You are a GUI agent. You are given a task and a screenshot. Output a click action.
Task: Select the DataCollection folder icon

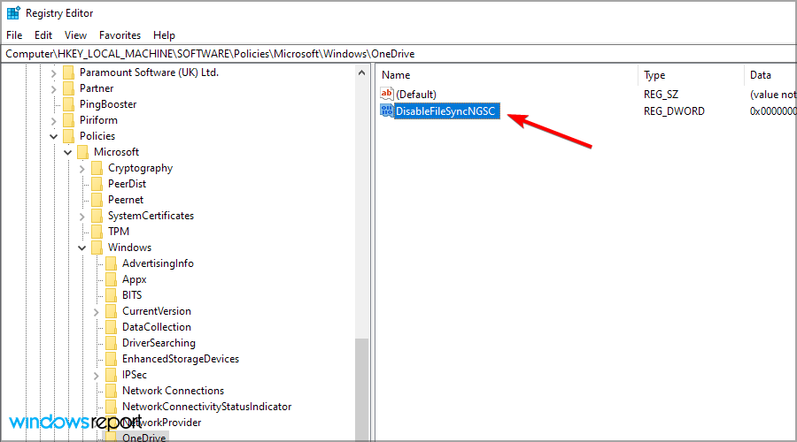[112, 327]
